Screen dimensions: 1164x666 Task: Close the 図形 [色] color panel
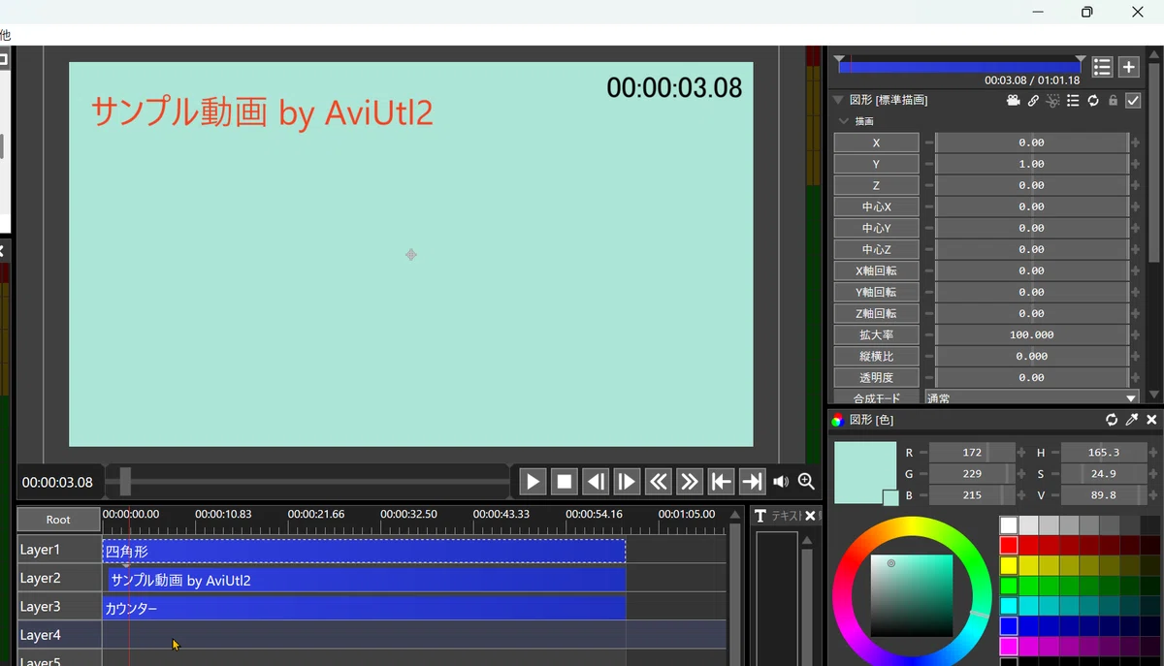tap(1151, 420)
